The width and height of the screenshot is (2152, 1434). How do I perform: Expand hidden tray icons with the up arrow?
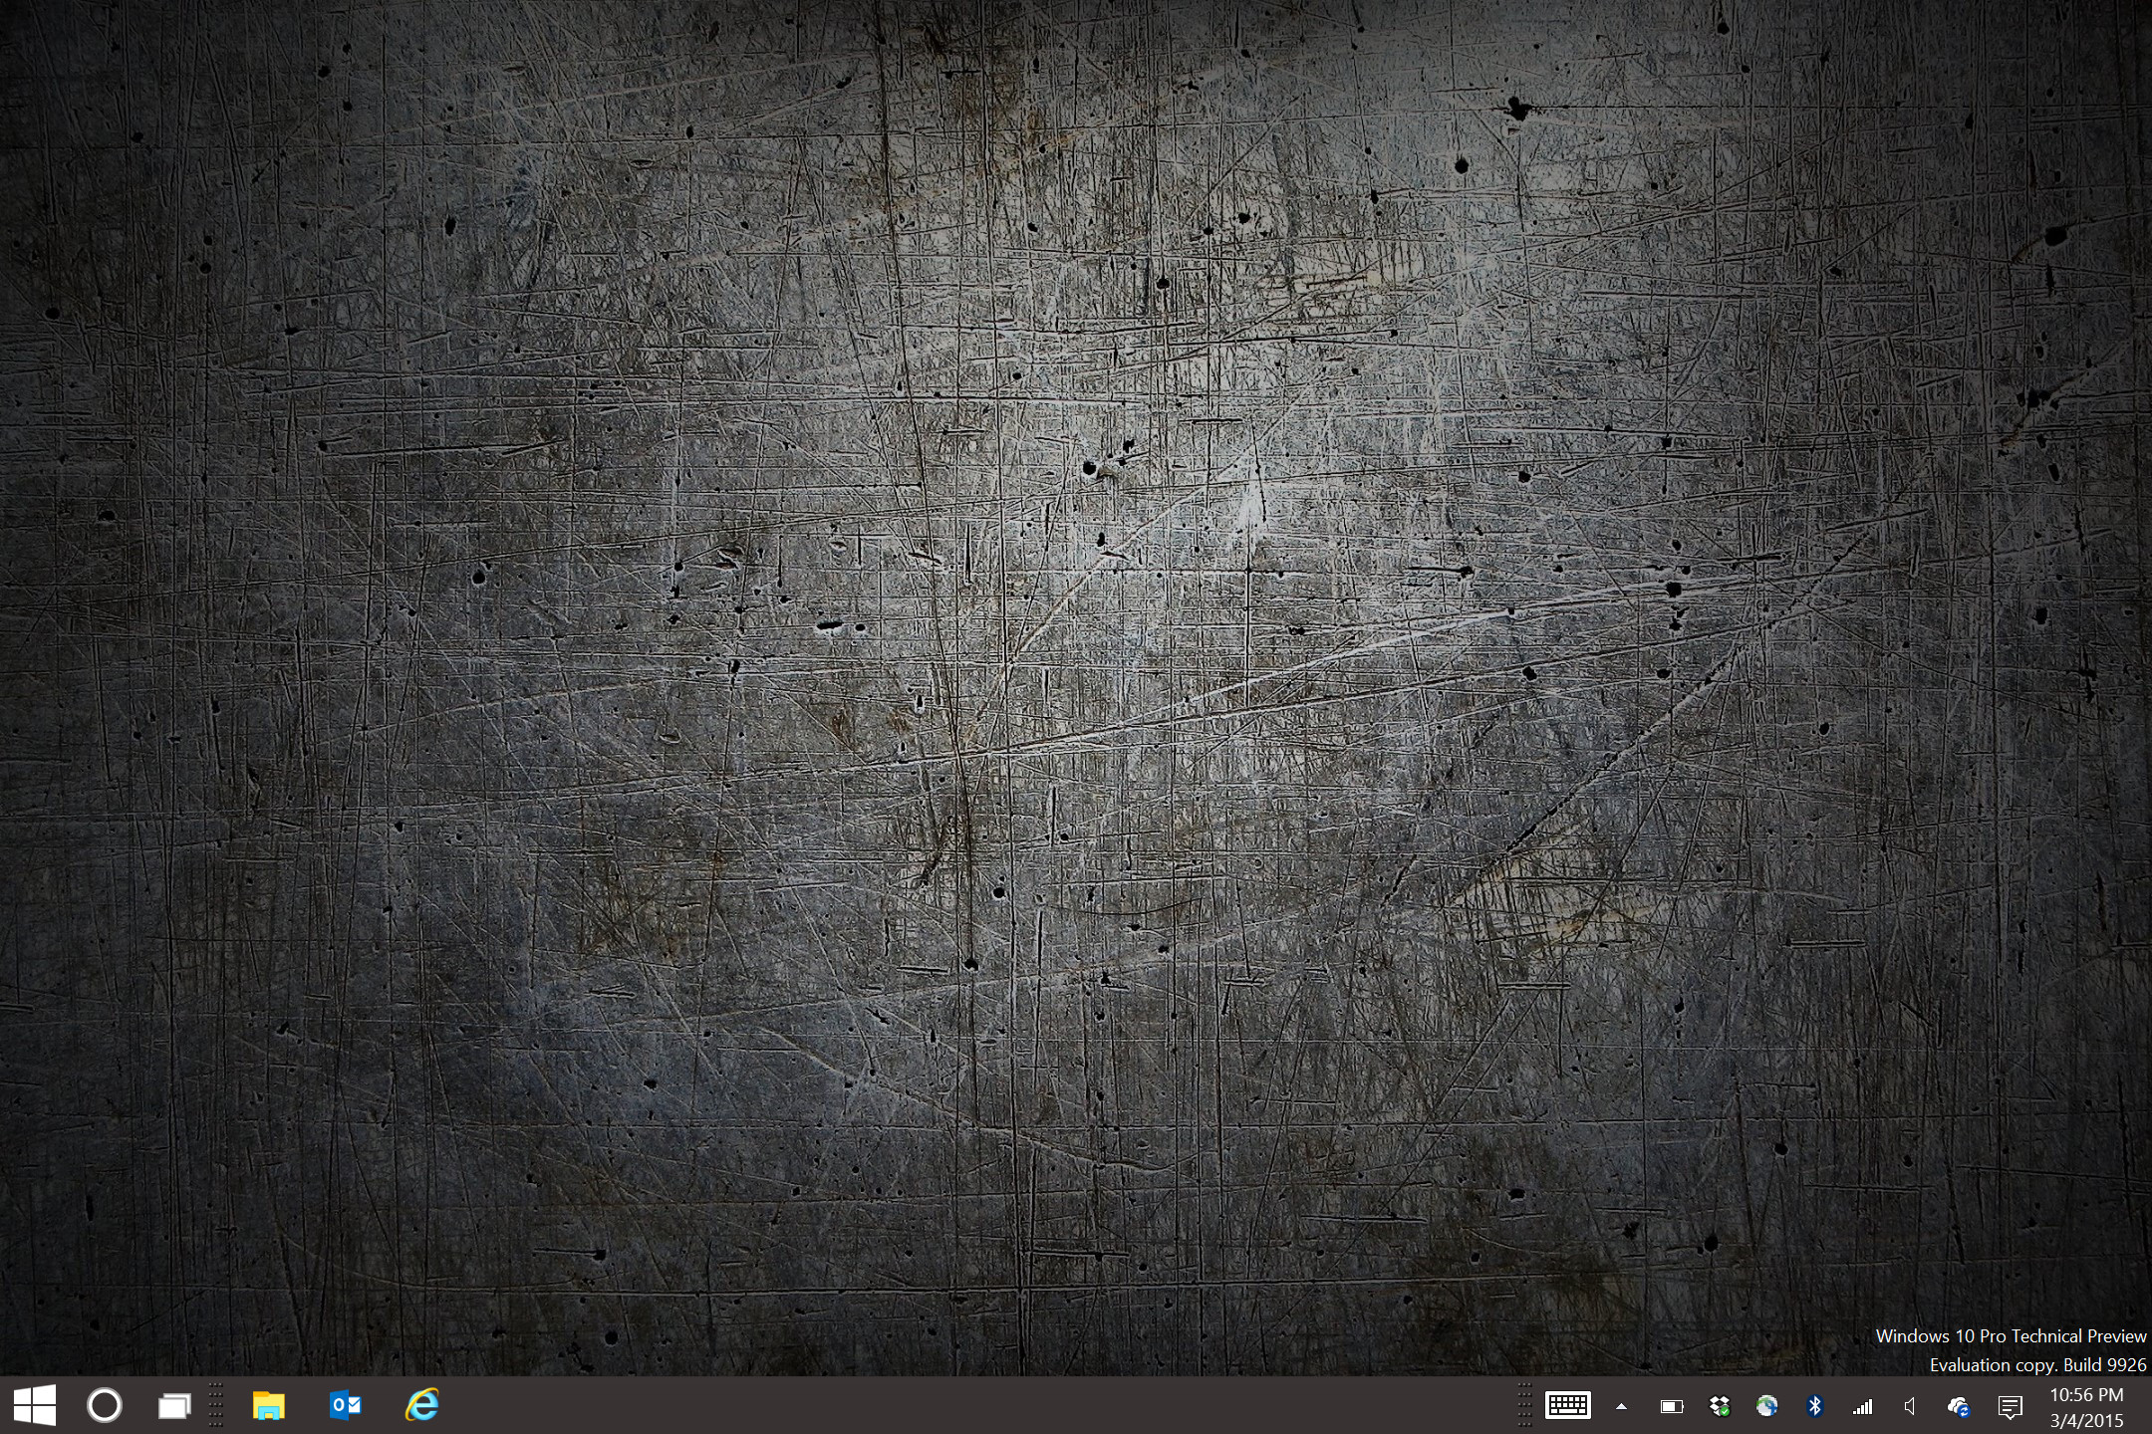click(x=1621, y=1405)
